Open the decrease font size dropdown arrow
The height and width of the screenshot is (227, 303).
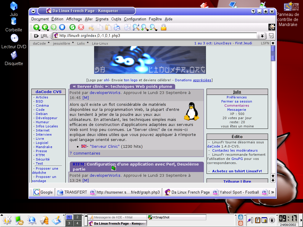pyautogui.click(x=156, y=30)
